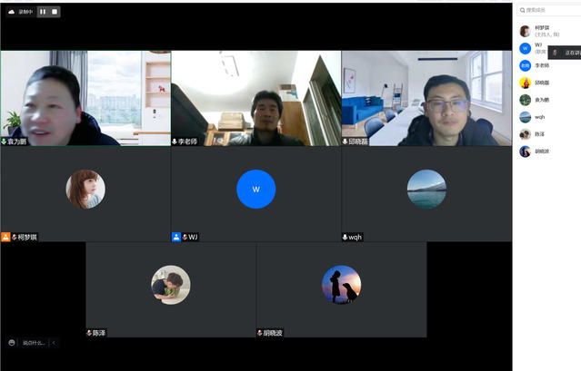Click 陈泽's avatar in the video grid
The image size is (581, 371).
click(x=170, y=284)
